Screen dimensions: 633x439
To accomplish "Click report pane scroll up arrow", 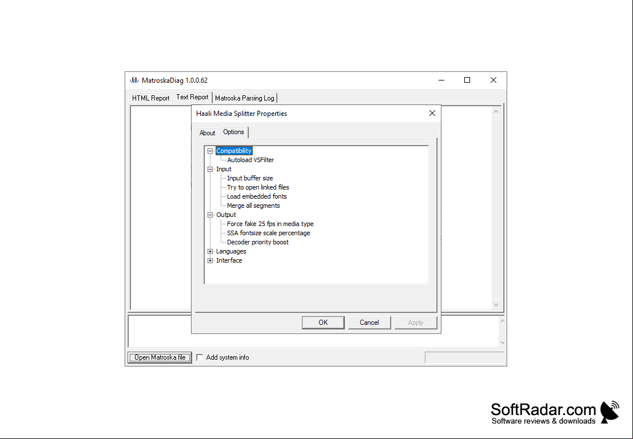I will click(496, 111).
